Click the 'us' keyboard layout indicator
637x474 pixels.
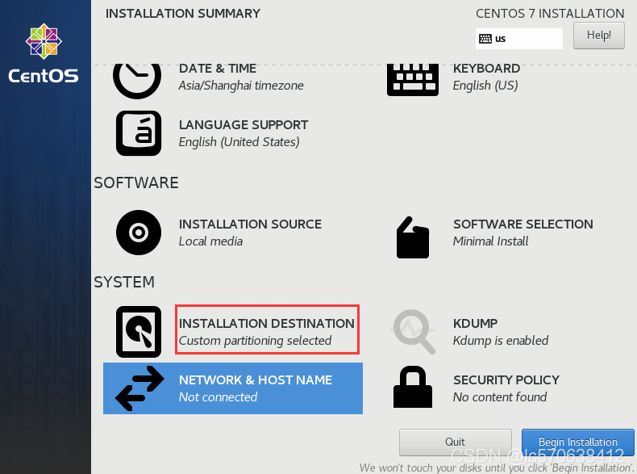[x=518, y=39]
